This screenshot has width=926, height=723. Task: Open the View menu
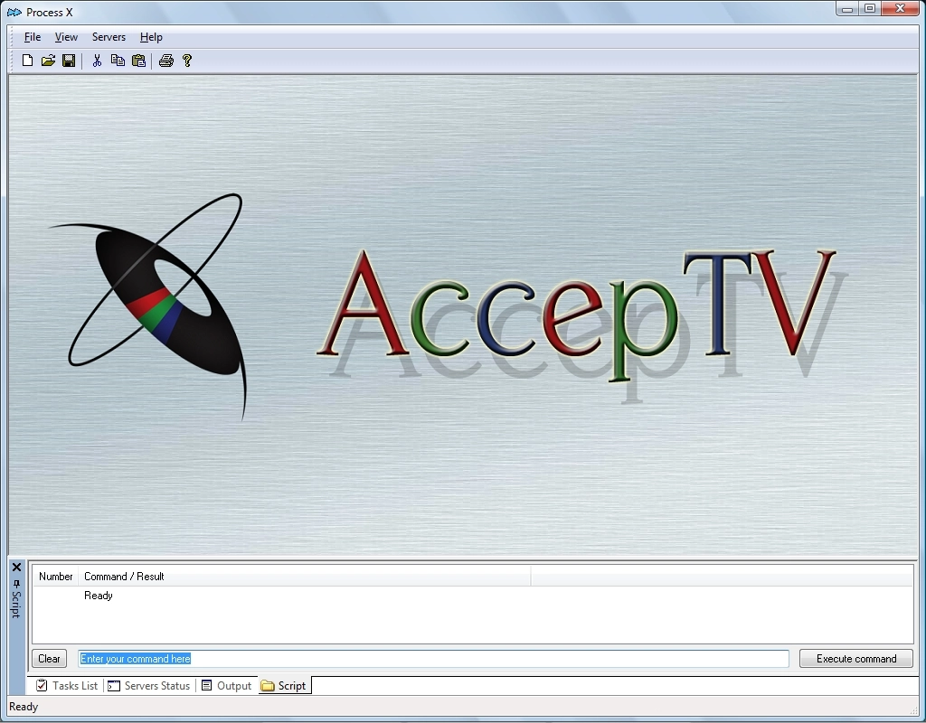(x=66, y=37)
